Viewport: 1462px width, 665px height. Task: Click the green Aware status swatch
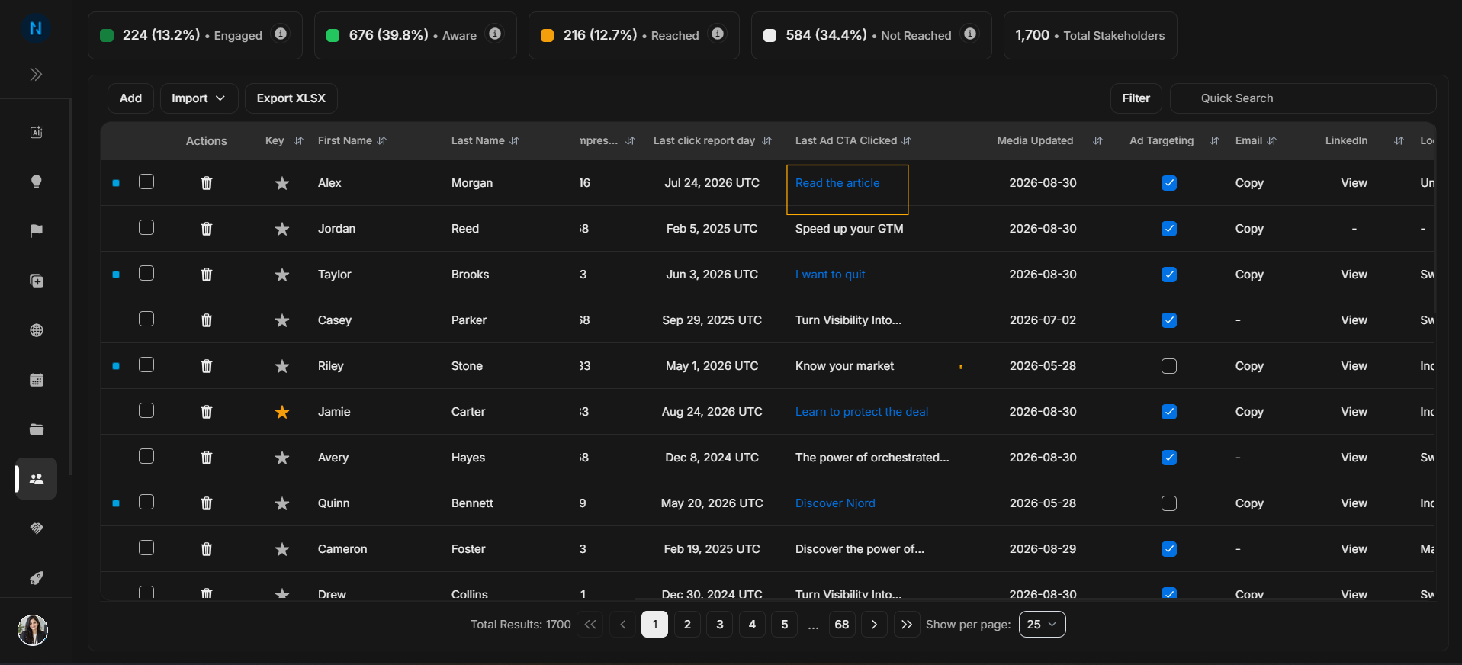(333, 35)
